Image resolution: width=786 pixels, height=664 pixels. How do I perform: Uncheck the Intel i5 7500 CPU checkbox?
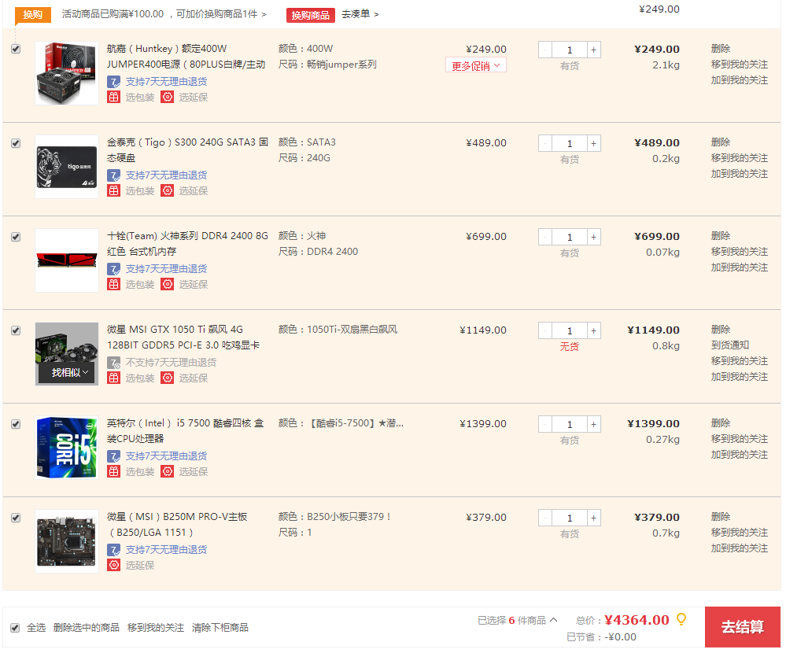pyautogui.click(x=16, y=425)
